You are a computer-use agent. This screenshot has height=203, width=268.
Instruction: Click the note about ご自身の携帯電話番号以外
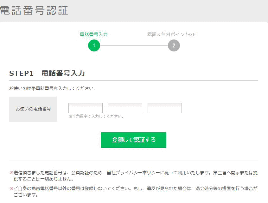coord(133,192)
